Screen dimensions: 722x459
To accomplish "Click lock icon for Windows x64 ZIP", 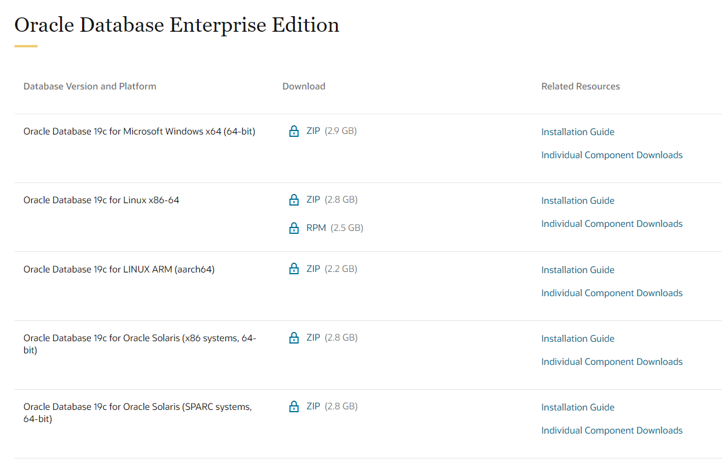I will pyautogui.click(x=294, y=131).
